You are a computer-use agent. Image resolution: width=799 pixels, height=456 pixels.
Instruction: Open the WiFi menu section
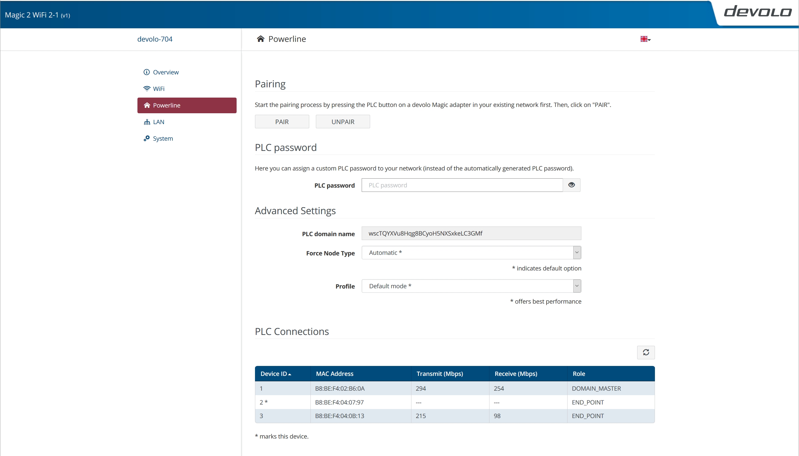159,89
